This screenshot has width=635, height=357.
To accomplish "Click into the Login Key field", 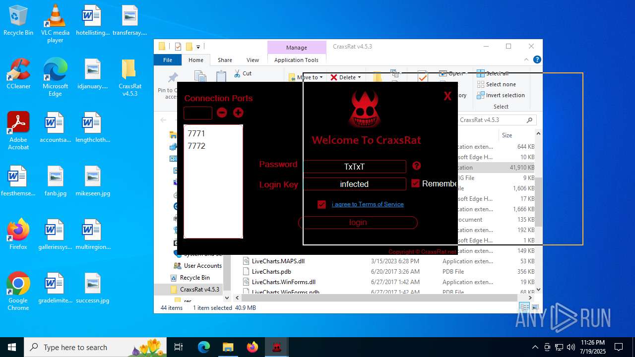I will 354,184.
